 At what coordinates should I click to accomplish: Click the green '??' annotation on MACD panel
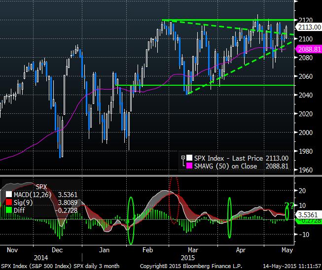click(289, 205)
